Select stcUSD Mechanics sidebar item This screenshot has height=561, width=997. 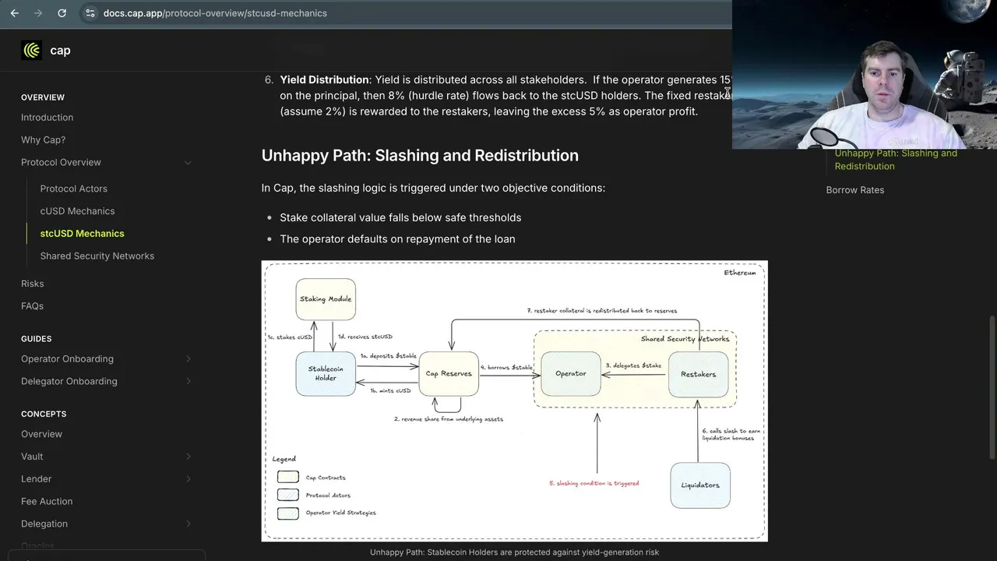click(82, 234)
